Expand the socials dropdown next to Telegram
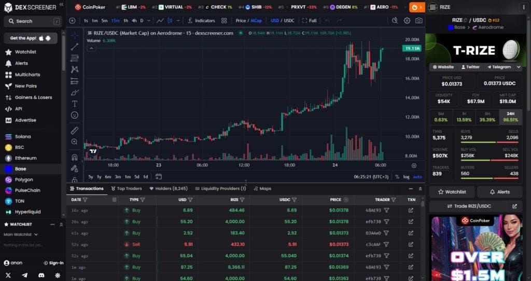The width and height of the screenshot is (531, 281). pyautogui.click(x=519, y=67)
